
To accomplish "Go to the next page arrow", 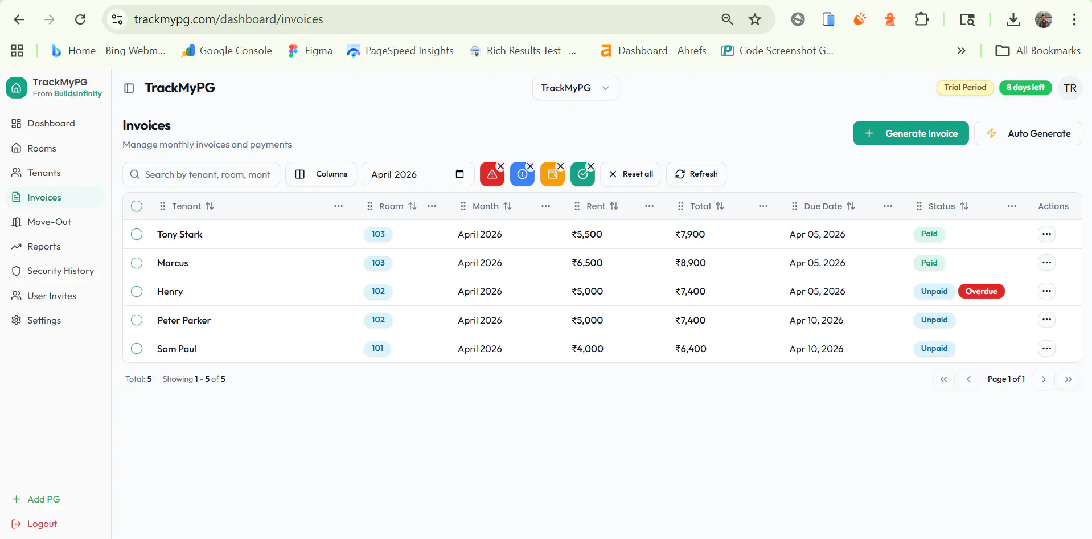I will [x=1044, y=379].
